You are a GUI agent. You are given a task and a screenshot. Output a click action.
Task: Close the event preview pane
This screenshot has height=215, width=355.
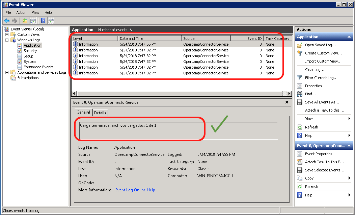[x=287, y=102]
